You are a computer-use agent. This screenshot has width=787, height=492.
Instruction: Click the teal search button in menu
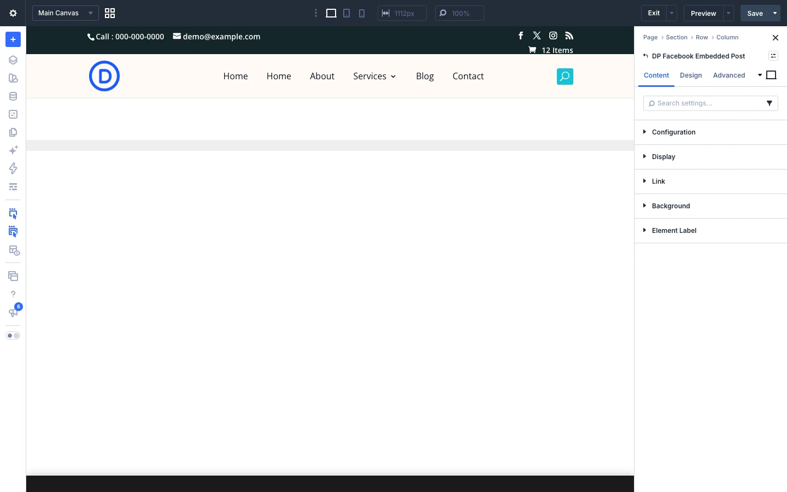click(565, 77)
